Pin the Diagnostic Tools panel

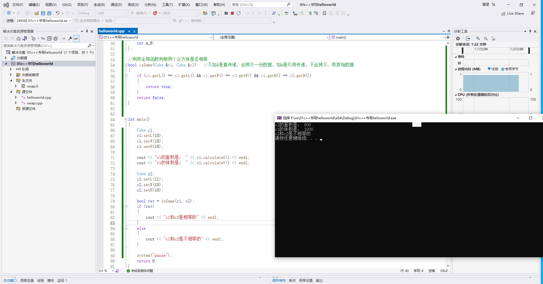pos(530,31)
